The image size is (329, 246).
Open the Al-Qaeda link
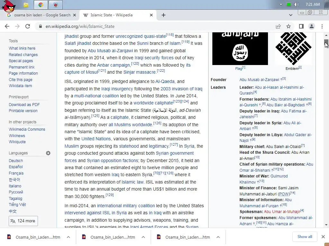165,81
